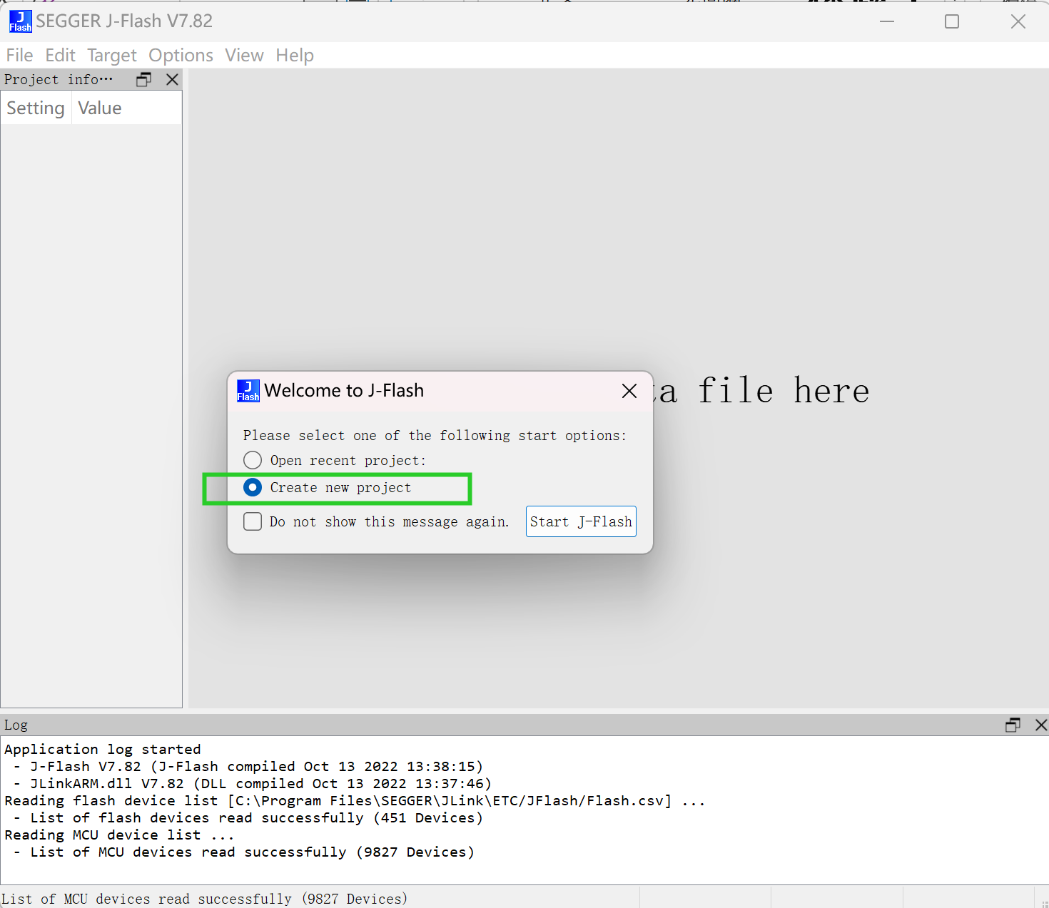Click the Please select start options prompt text
Viewport: 1049px width, 908px height.
pos(435,435)
